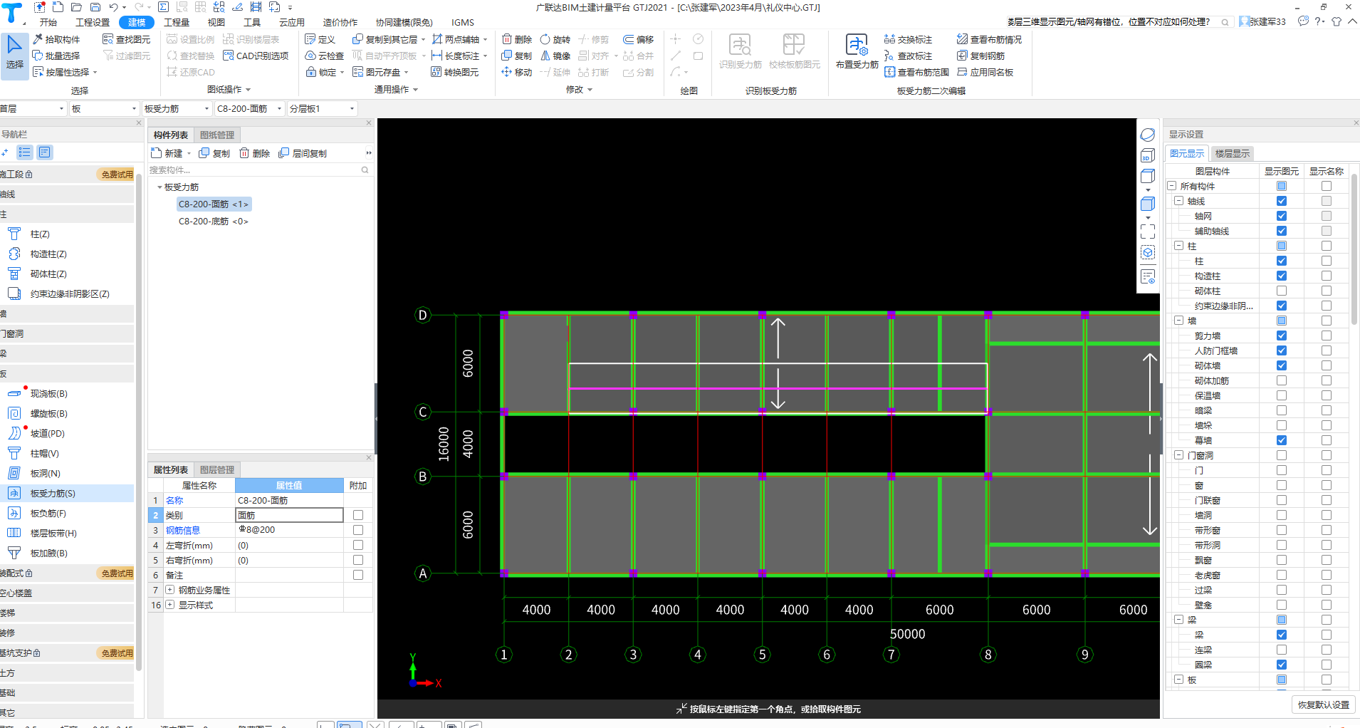1360x728 pixels.
Task: Toggle 辅助轴线 display checkbox
Action: click(x=1282, y=231)
